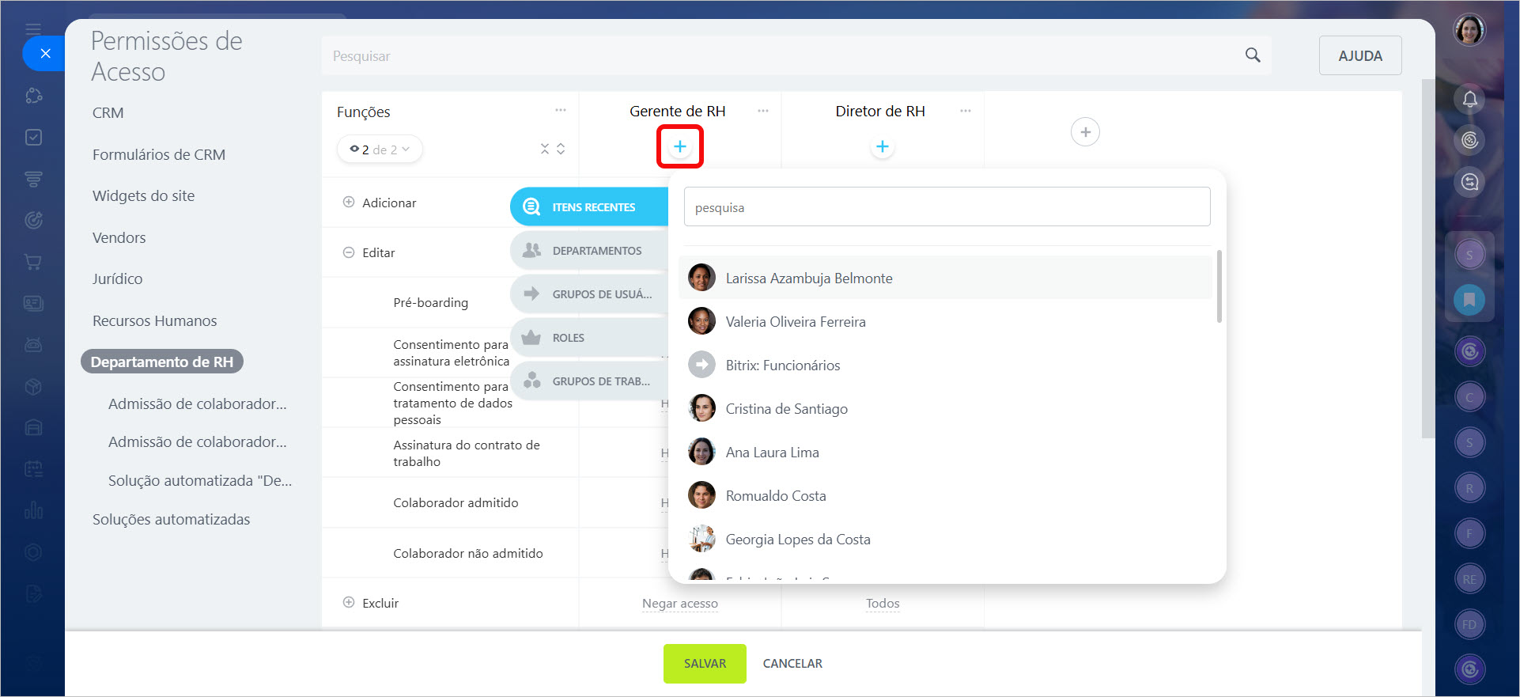Image resolution: width=1520 pixels, height=697 pixels.
Task: Focus the pesquisa field in user picker
Action: pyautogui.click(x=947, y=206)
